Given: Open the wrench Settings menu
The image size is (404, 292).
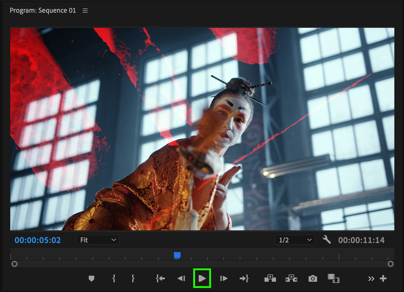Looking at the screenshot, I should point(327,240).
